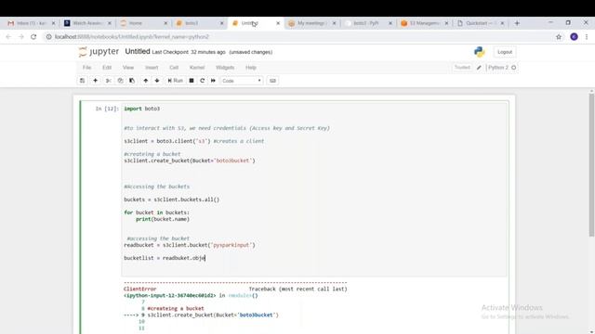Open the File menu
595x334 pixels.
[x=86, y=68]
